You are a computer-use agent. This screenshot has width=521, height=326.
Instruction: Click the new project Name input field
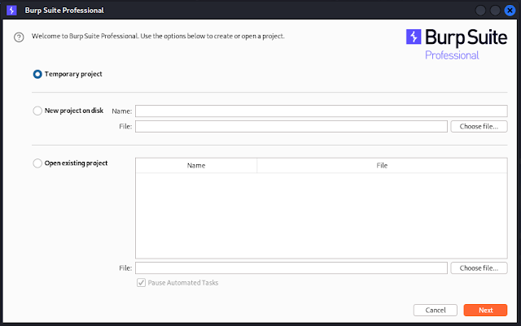click(x=322, y=111)
